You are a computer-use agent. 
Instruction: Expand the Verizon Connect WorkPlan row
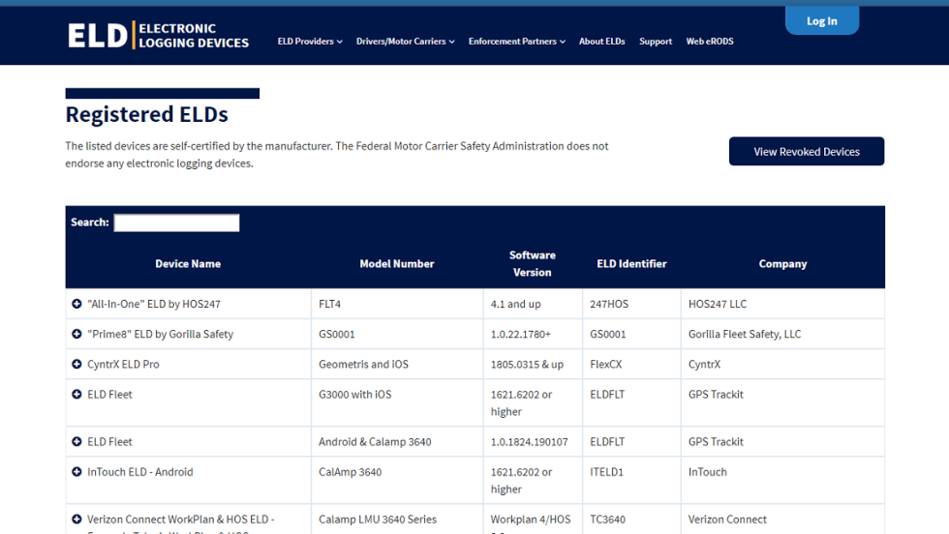77,519
